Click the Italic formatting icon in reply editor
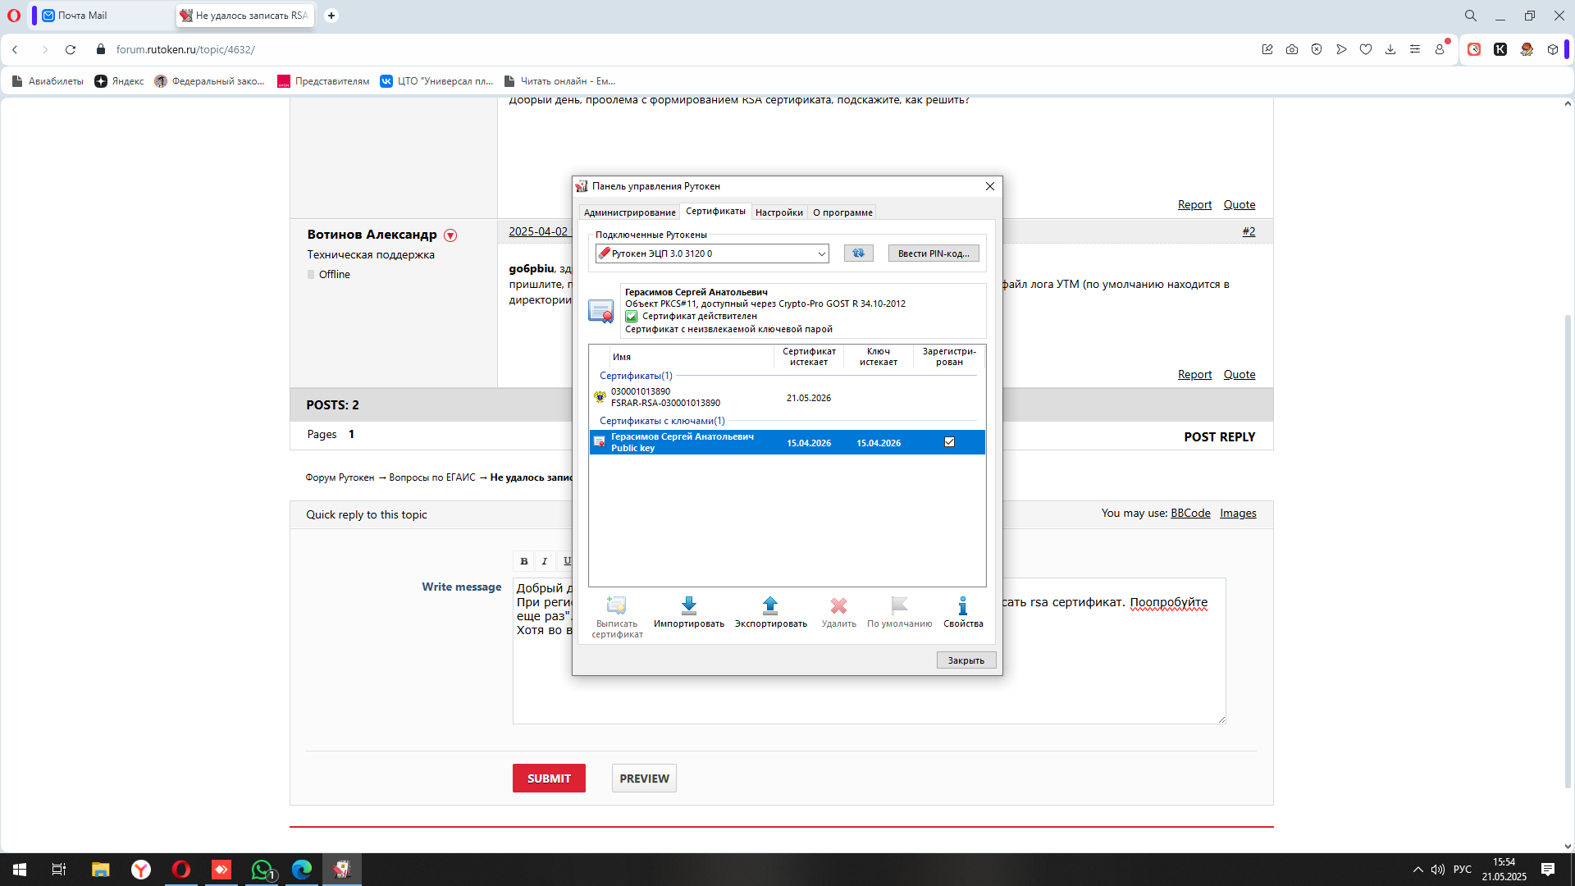The image size is (1575, 886). (x=545, y=561)
